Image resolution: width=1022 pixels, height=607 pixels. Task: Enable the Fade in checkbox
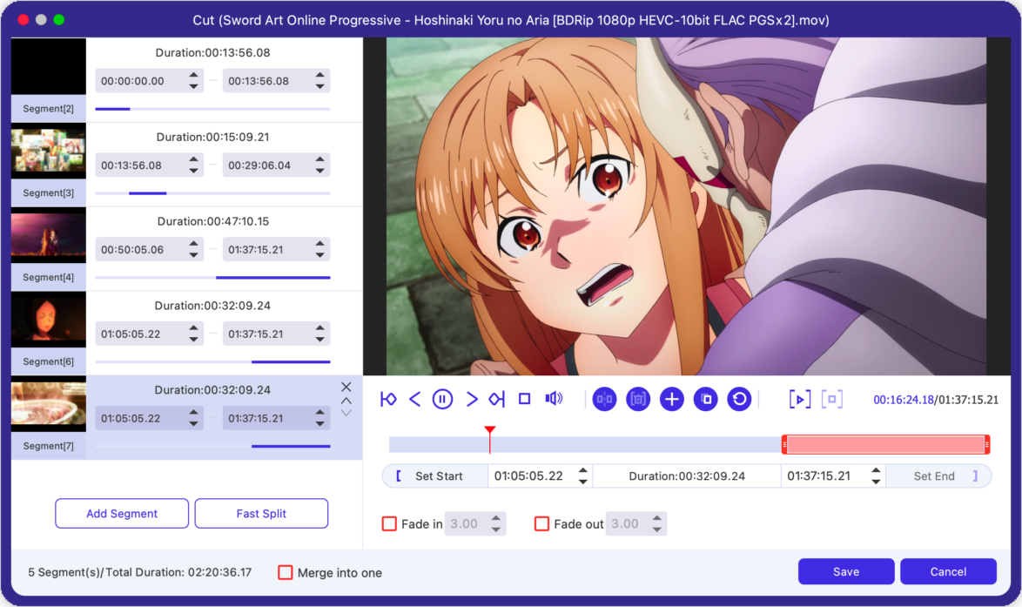point(389,523)
